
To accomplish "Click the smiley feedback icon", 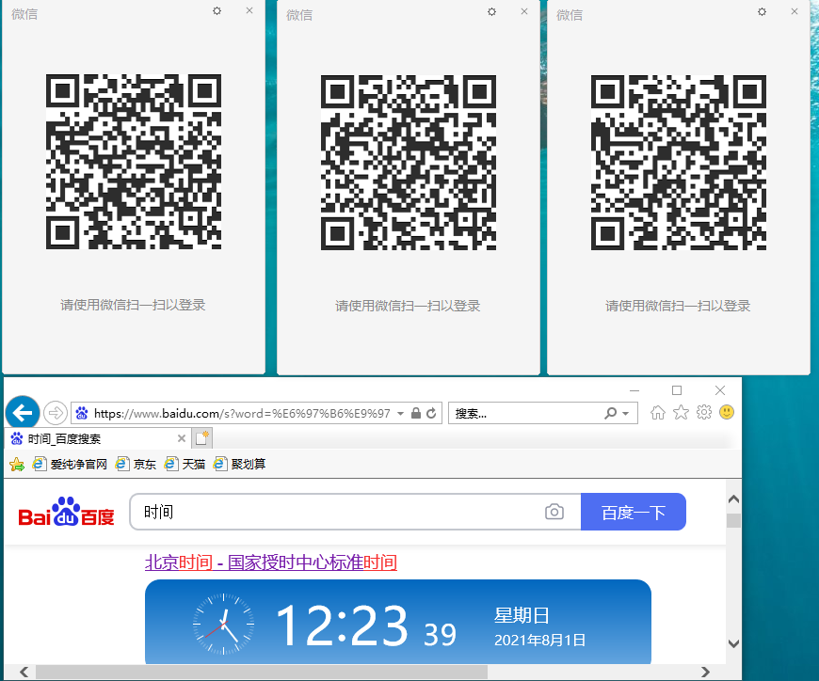I will coord(727,412).
